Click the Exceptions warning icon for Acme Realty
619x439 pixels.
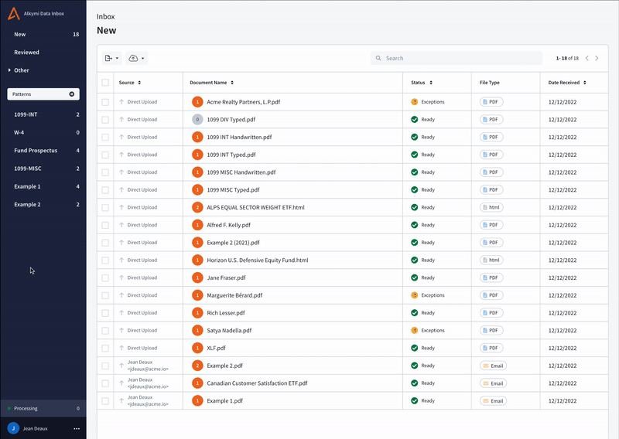pos(415,102)
